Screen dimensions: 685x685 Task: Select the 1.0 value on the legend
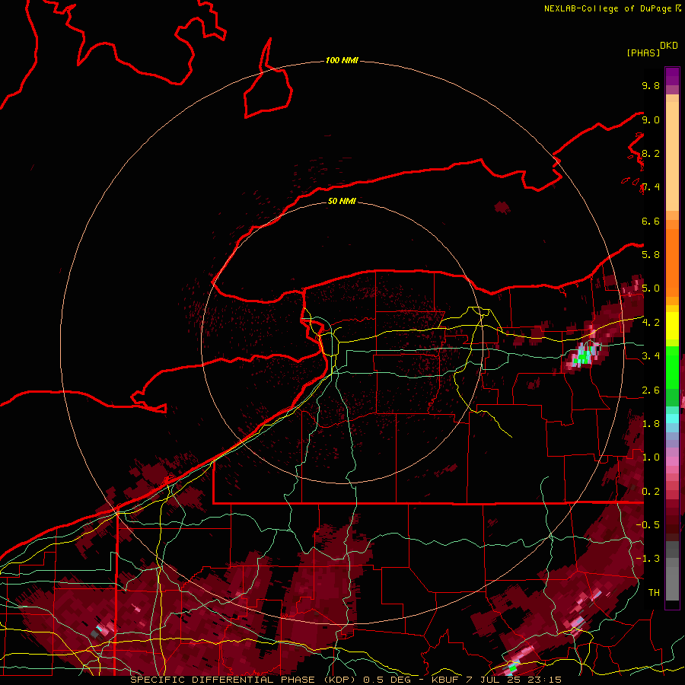point(651,457)
